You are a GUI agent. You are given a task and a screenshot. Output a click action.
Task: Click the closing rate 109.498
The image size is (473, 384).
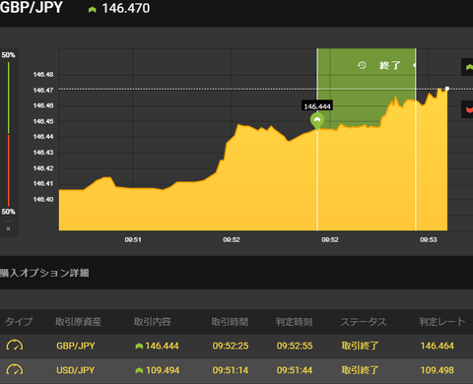pyautogui.click(x=438, y=370)
